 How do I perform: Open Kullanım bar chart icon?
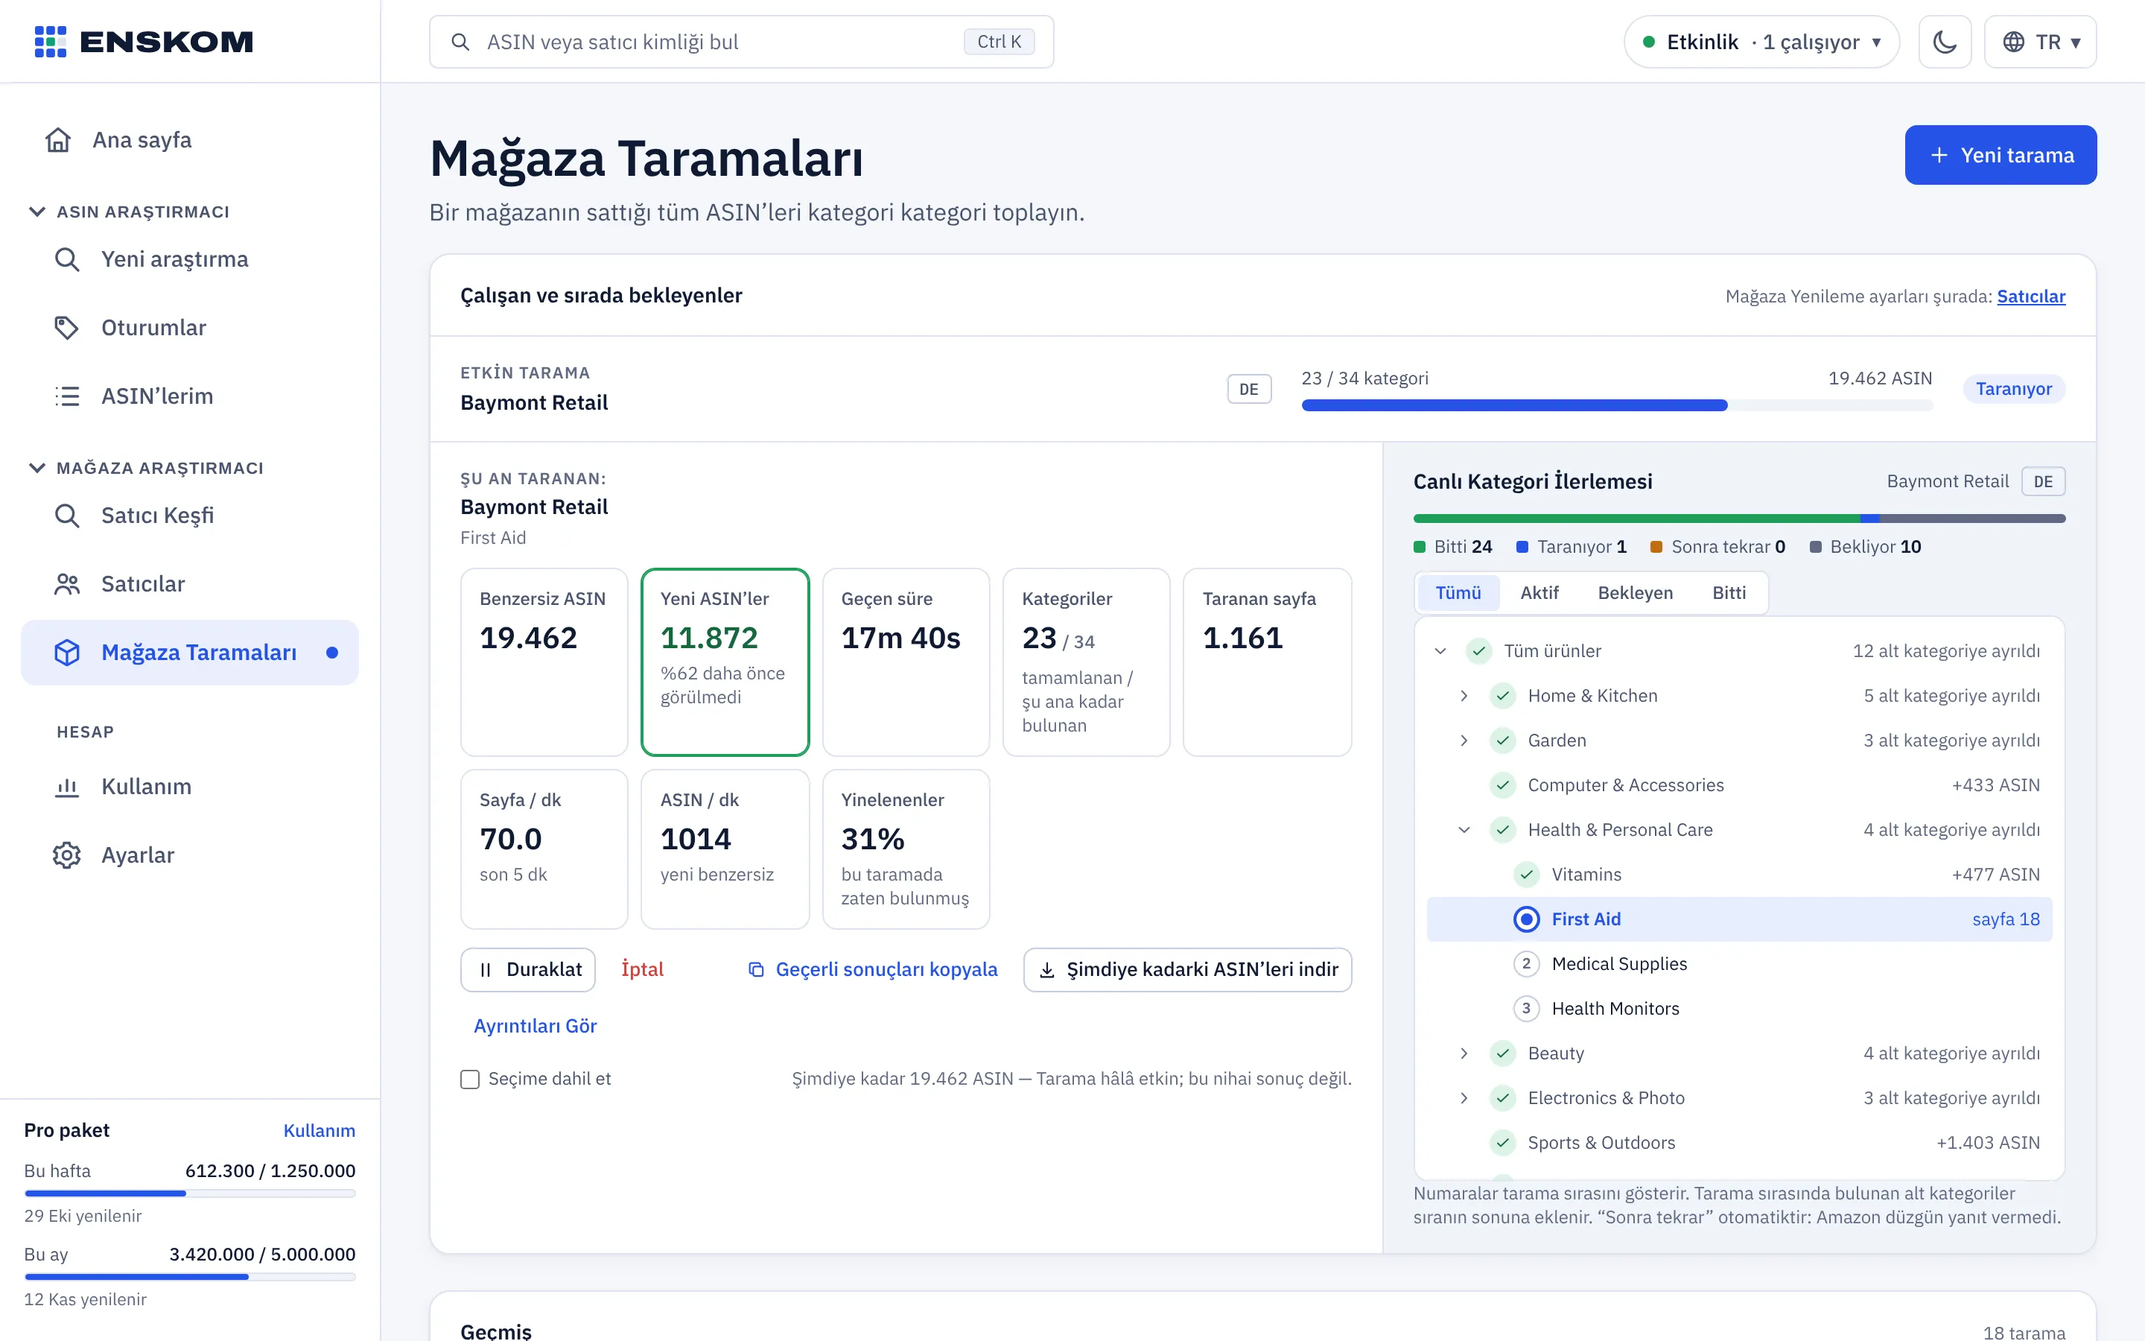66,787
